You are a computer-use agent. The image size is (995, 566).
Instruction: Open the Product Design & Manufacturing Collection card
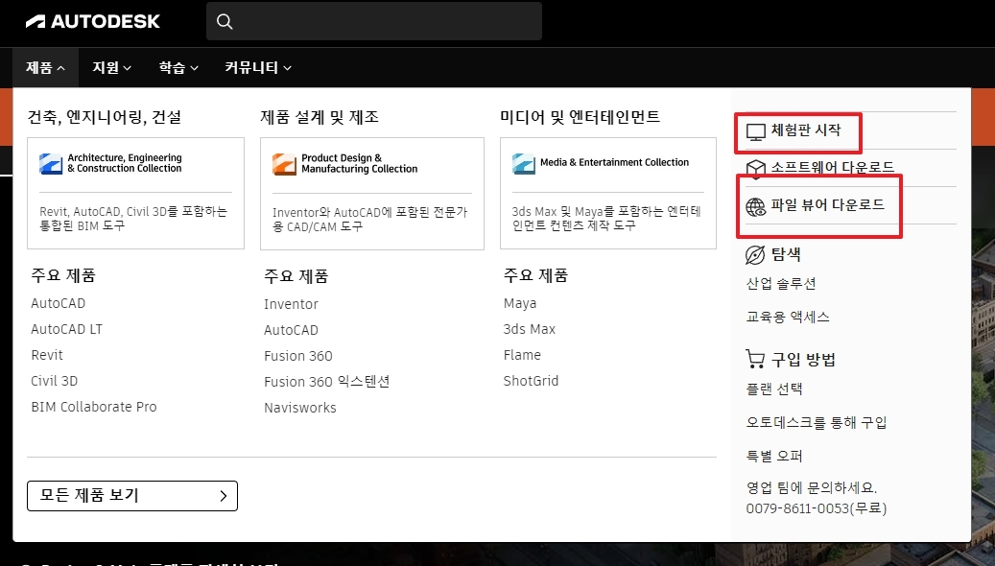[372, 194]
